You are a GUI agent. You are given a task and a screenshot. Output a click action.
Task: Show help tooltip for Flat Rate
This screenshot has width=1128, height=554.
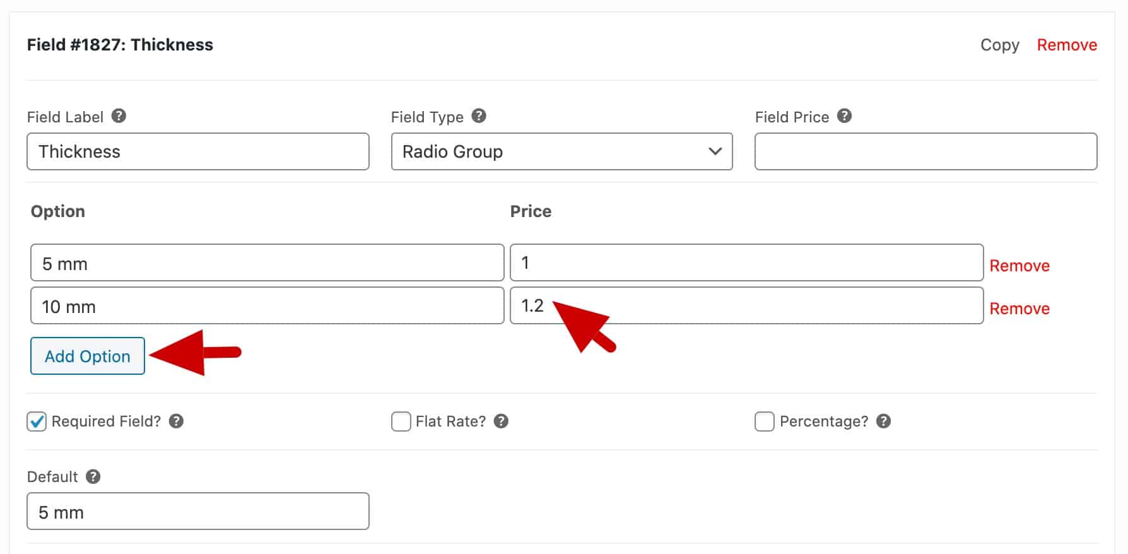(x=501, y=421)
